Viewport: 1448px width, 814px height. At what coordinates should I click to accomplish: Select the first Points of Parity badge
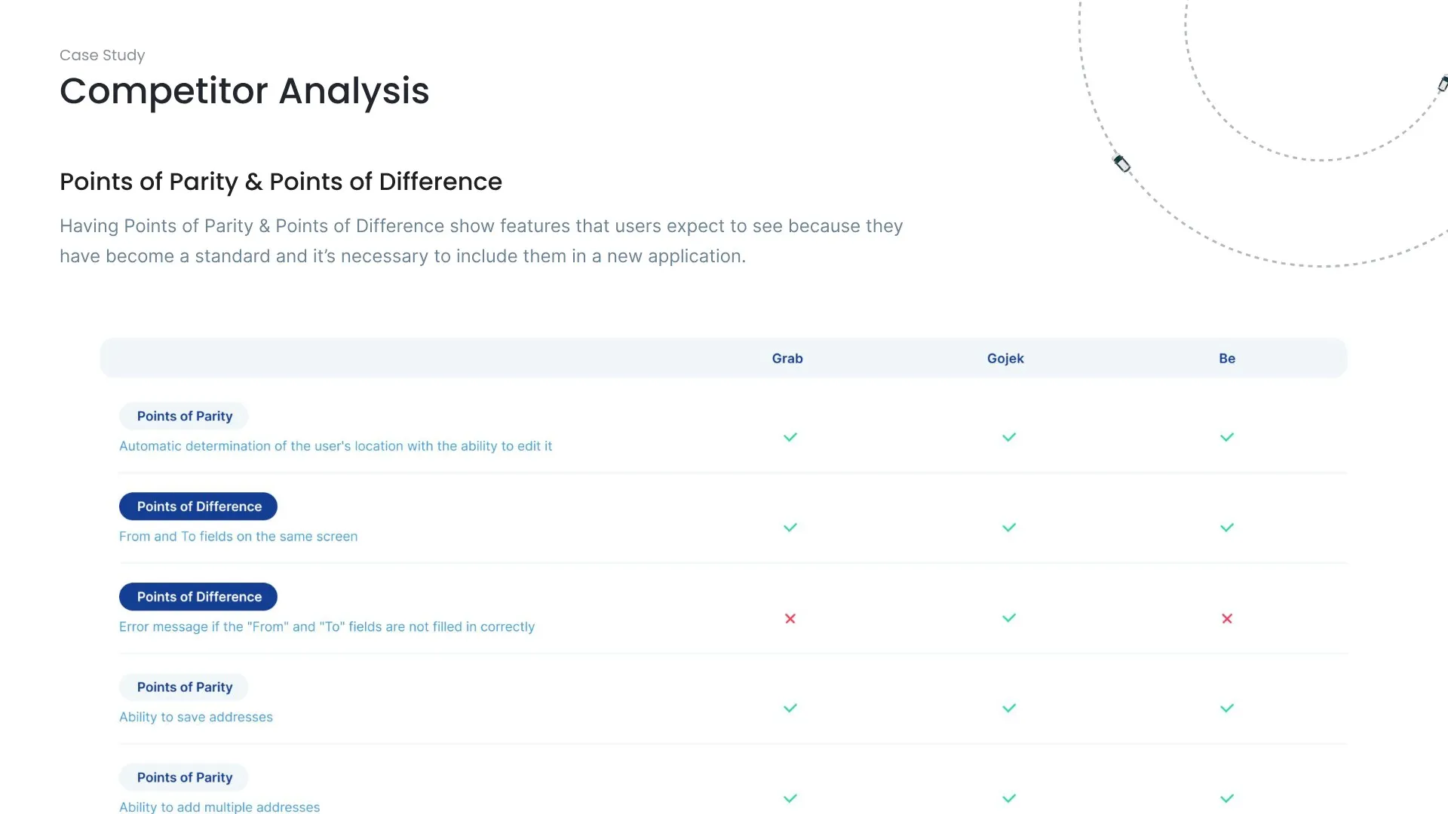184,416
